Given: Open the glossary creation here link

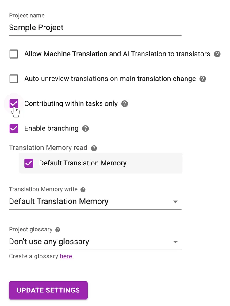Looking at the screenshot, I should (66, 256).
